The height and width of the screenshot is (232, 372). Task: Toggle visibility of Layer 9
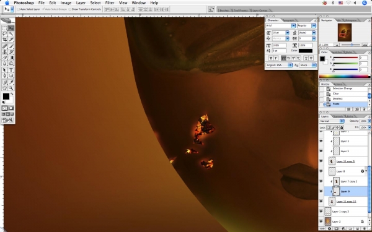[x=321, y=191]
